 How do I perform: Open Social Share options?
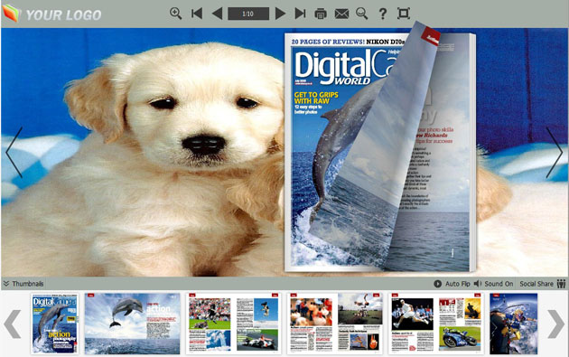[x=543, y=284]
